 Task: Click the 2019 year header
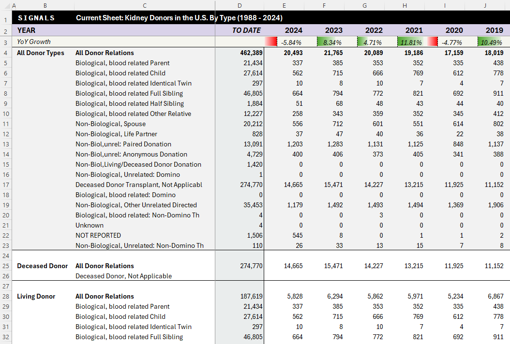pyautogui.click(x=495, y=30)
